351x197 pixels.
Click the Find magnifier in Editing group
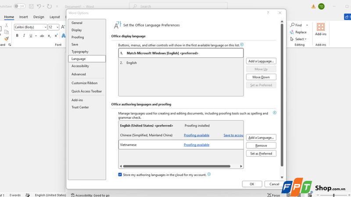(293, 25)
